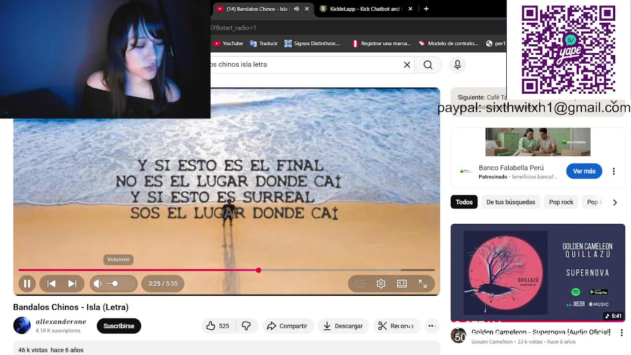
Task: Skip to the next video
Action: point(72,284)
